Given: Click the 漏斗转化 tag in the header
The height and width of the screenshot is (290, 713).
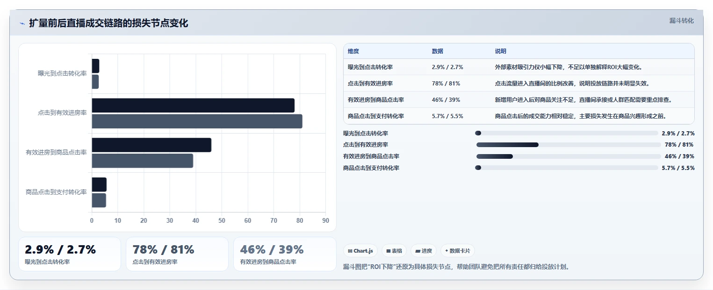Looking at the screenshot, I should pyautogui.click(x=681, y=21).
